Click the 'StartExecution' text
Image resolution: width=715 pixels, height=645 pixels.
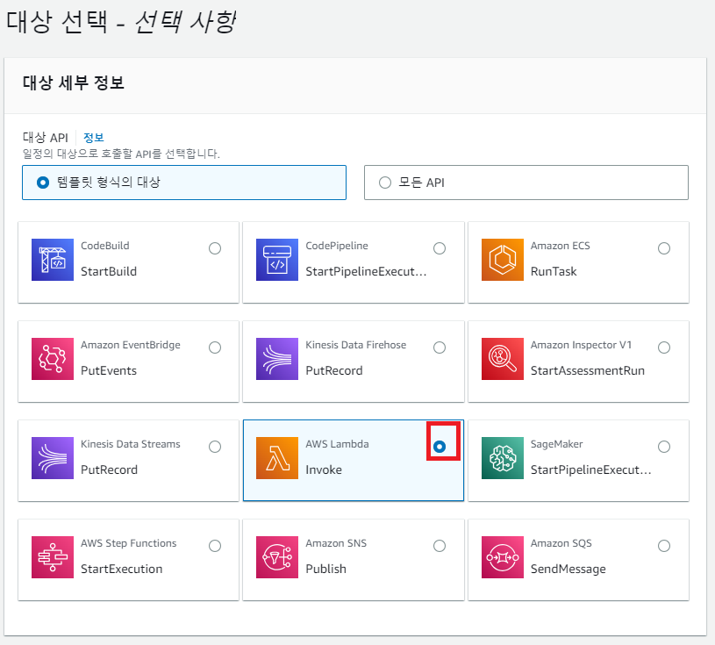click(x=121, y=569)
